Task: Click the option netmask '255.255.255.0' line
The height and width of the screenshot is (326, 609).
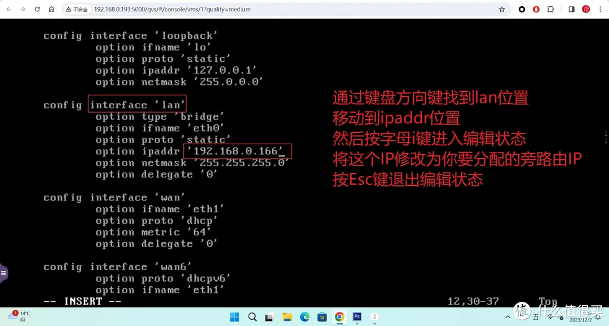Action: [x=192, y=163]
